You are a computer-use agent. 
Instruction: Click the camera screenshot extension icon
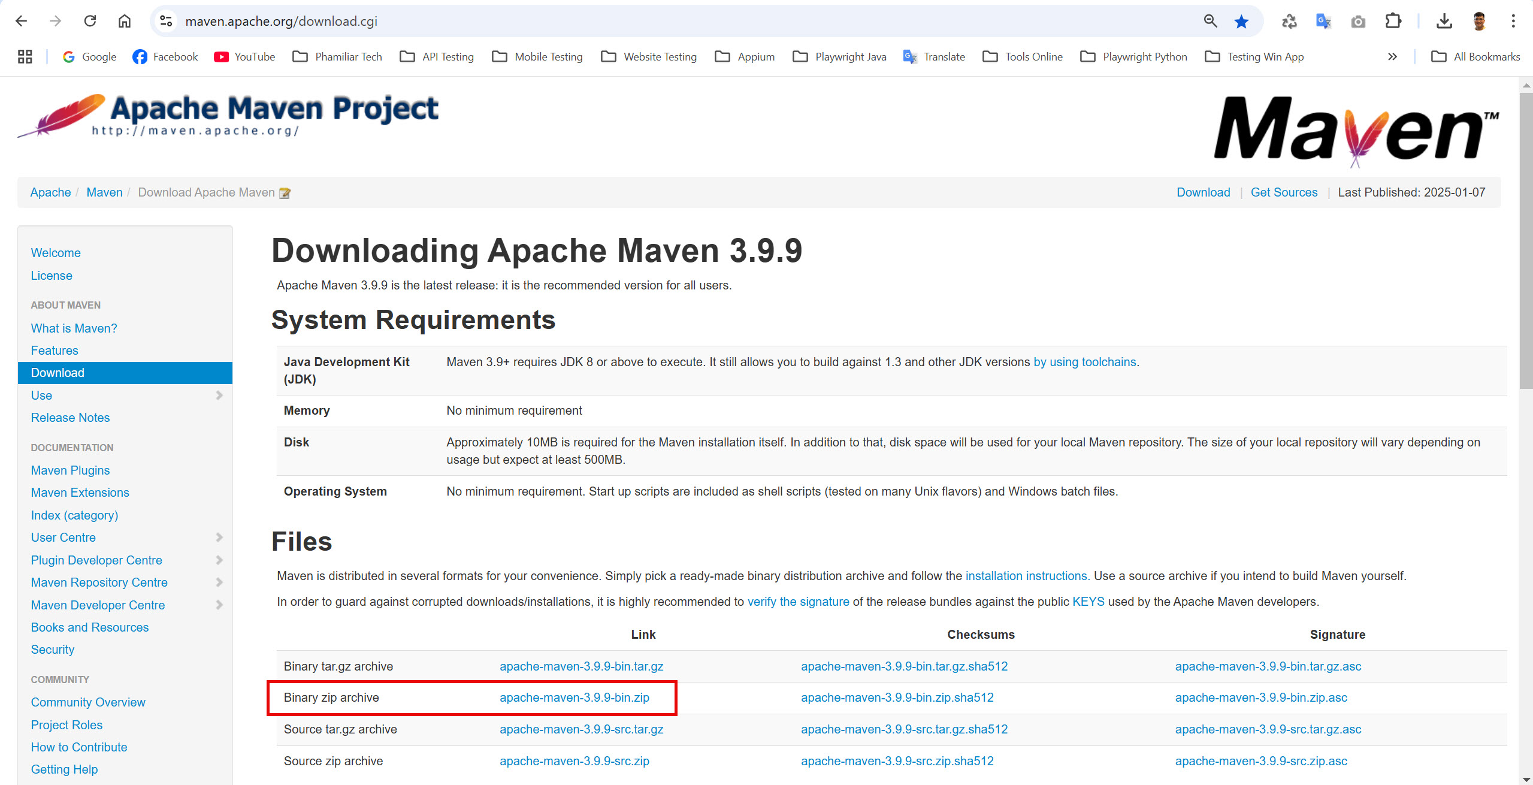[1358, 22]
